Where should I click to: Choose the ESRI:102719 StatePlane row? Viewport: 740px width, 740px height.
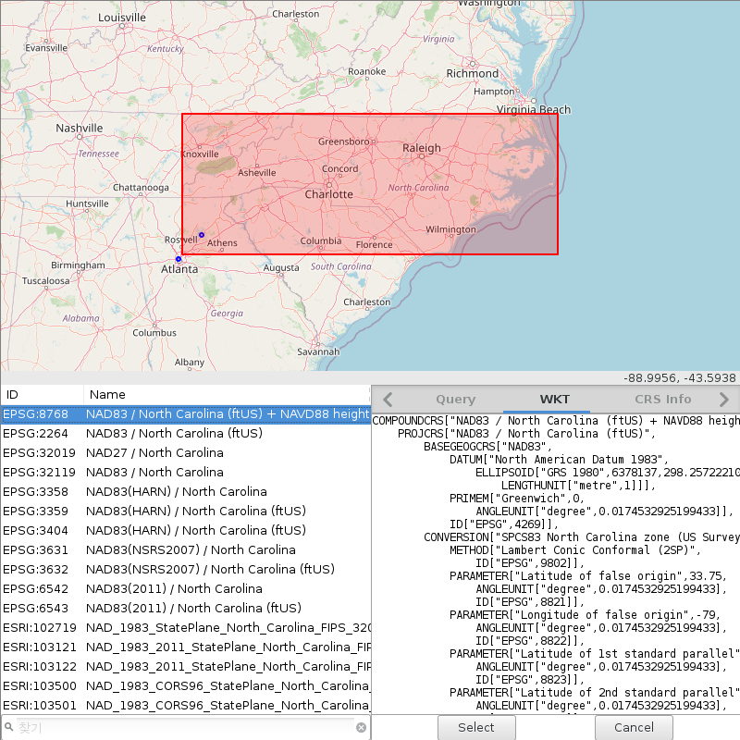(185, 628)
